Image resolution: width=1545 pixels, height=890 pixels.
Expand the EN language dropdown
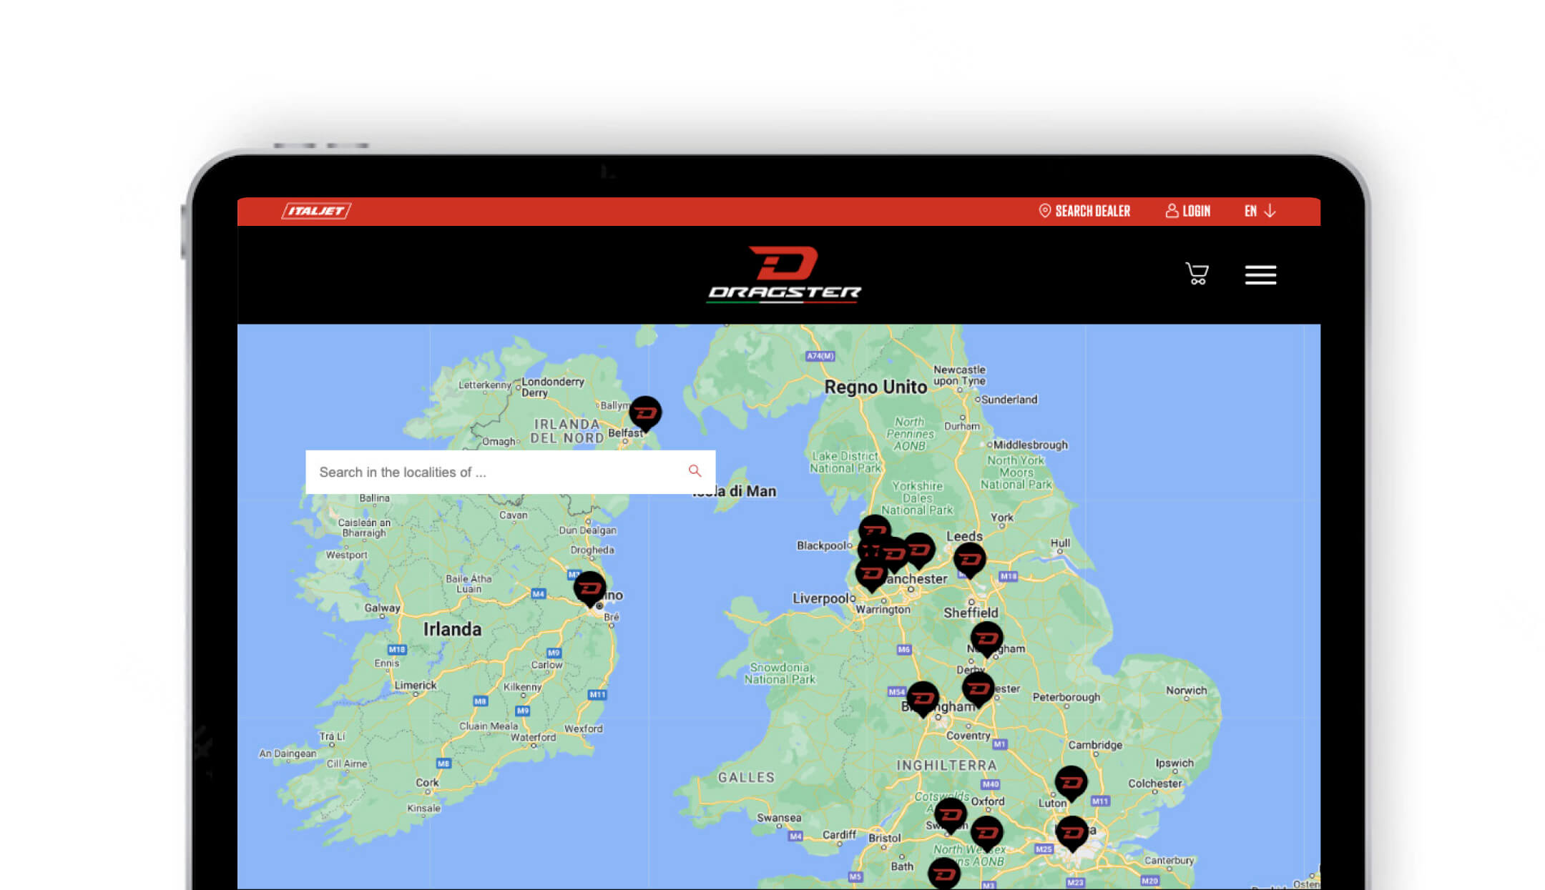(1260, 211)
